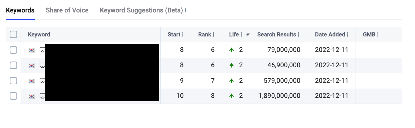Click the info icon beside Keyword Suggestions (Beta)

185,10
